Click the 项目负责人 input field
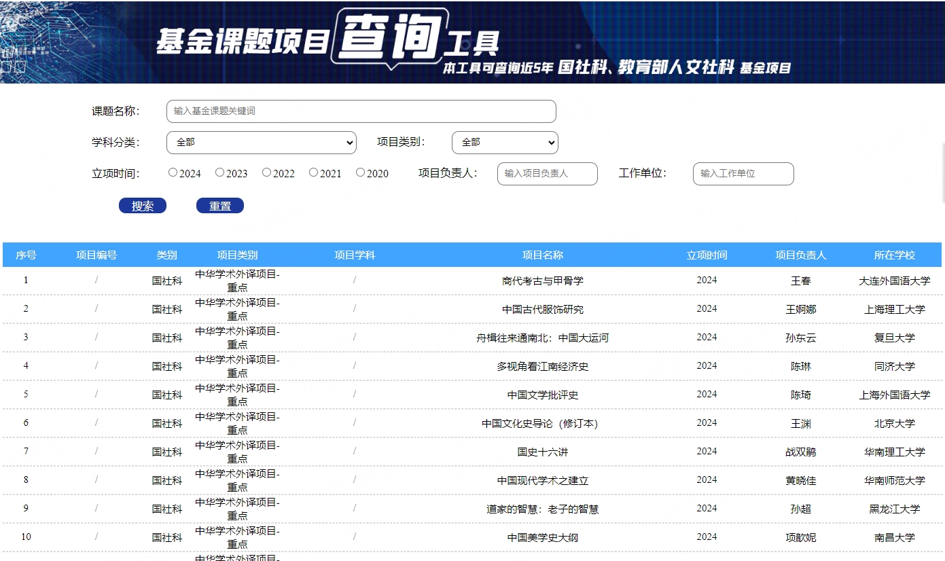Viewport: 945px width, 561px height. [x=548, y=174]
